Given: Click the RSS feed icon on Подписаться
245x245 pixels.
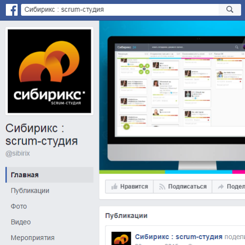Looking at the screenshot, I should tap(162, 187).
